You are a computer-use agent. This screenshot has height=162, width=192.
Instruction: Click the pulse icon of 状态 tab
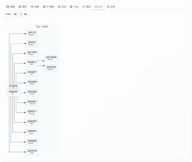click(108, 7)
